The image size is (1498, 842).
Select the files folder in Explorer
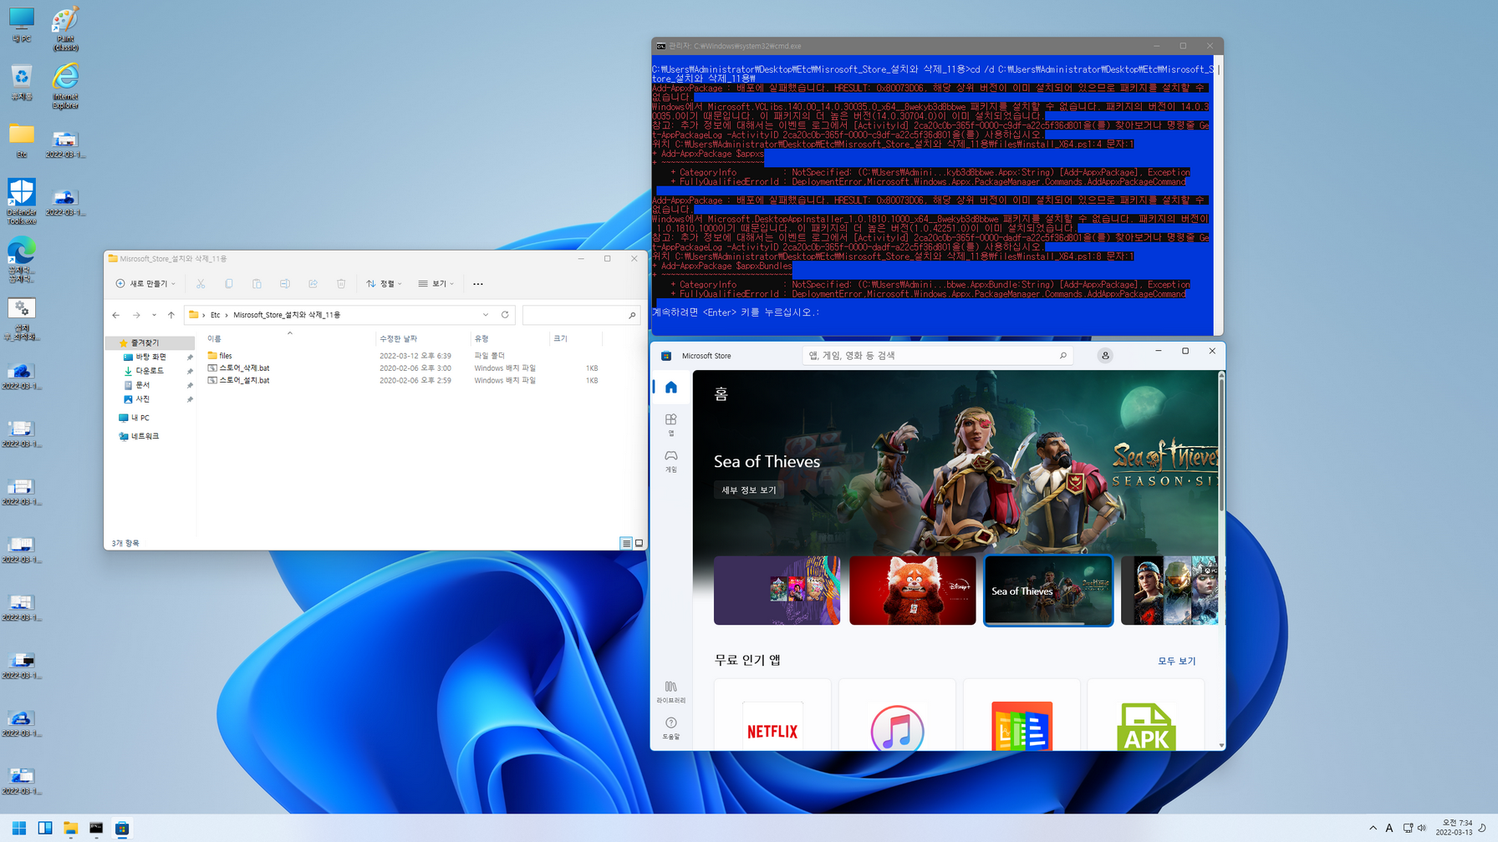point(225,356)
